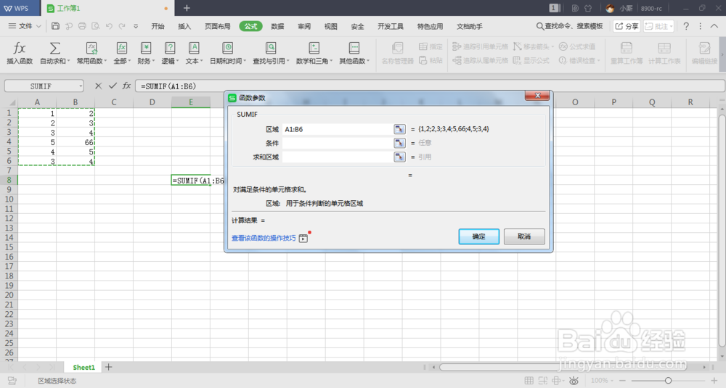The image size is (726, 388).
Task: Click the horizontal scrollbar at bottom
Action: point(563,367)
